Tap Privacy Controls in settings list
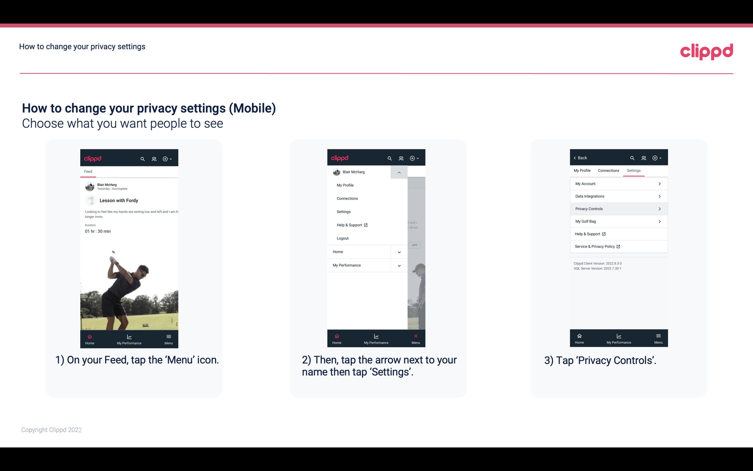This screenshot has height=471, width=753. [x=618, y=208]
